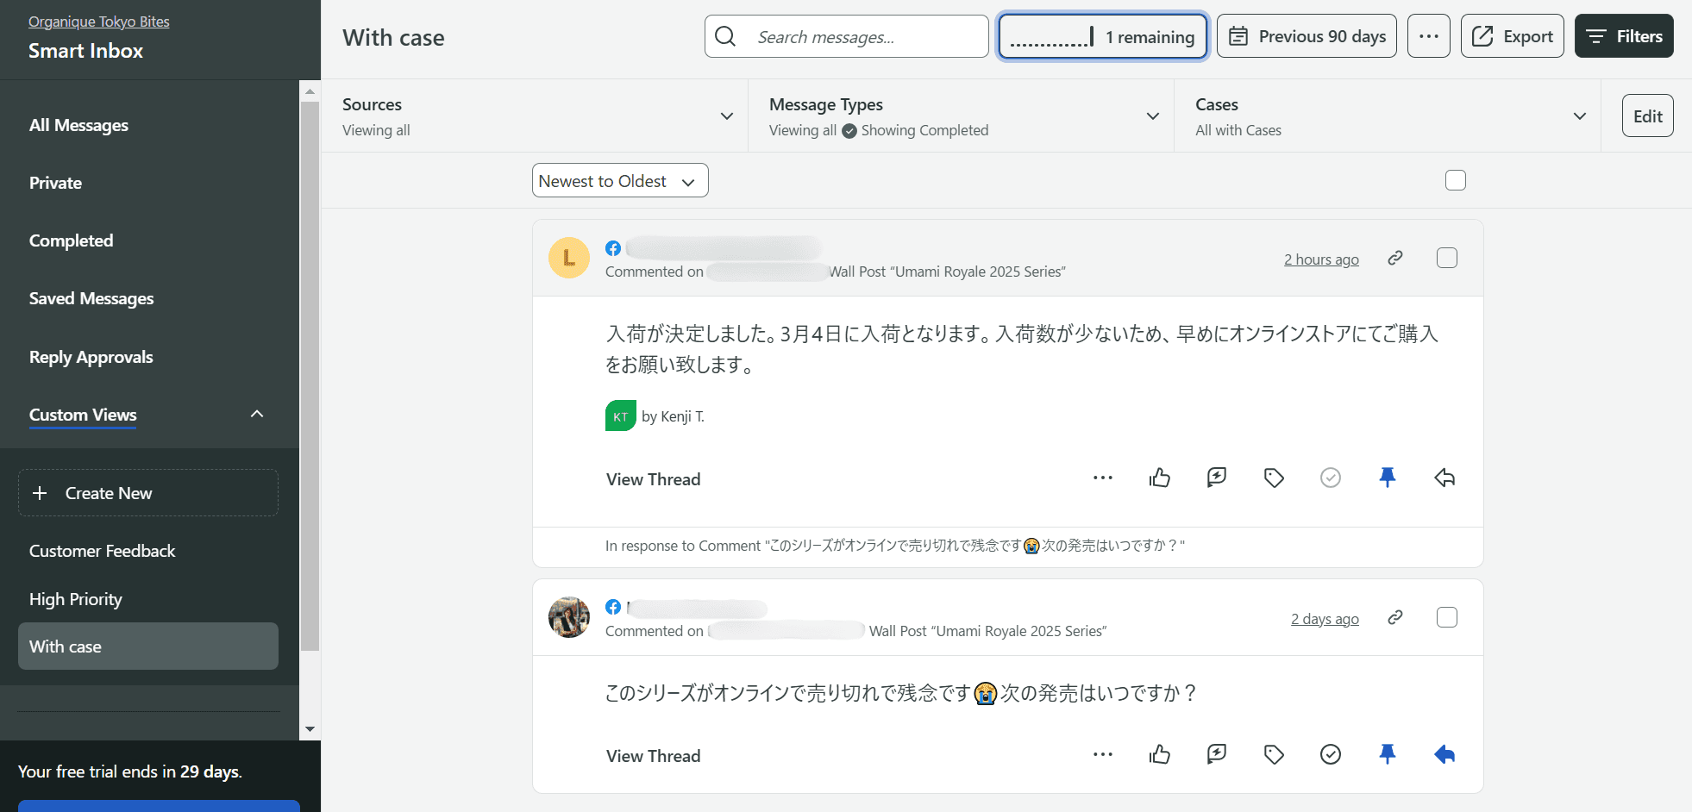Reply to the second message with blue arrow
This screenshot has width=1692, height=812.
point(1444,755)
